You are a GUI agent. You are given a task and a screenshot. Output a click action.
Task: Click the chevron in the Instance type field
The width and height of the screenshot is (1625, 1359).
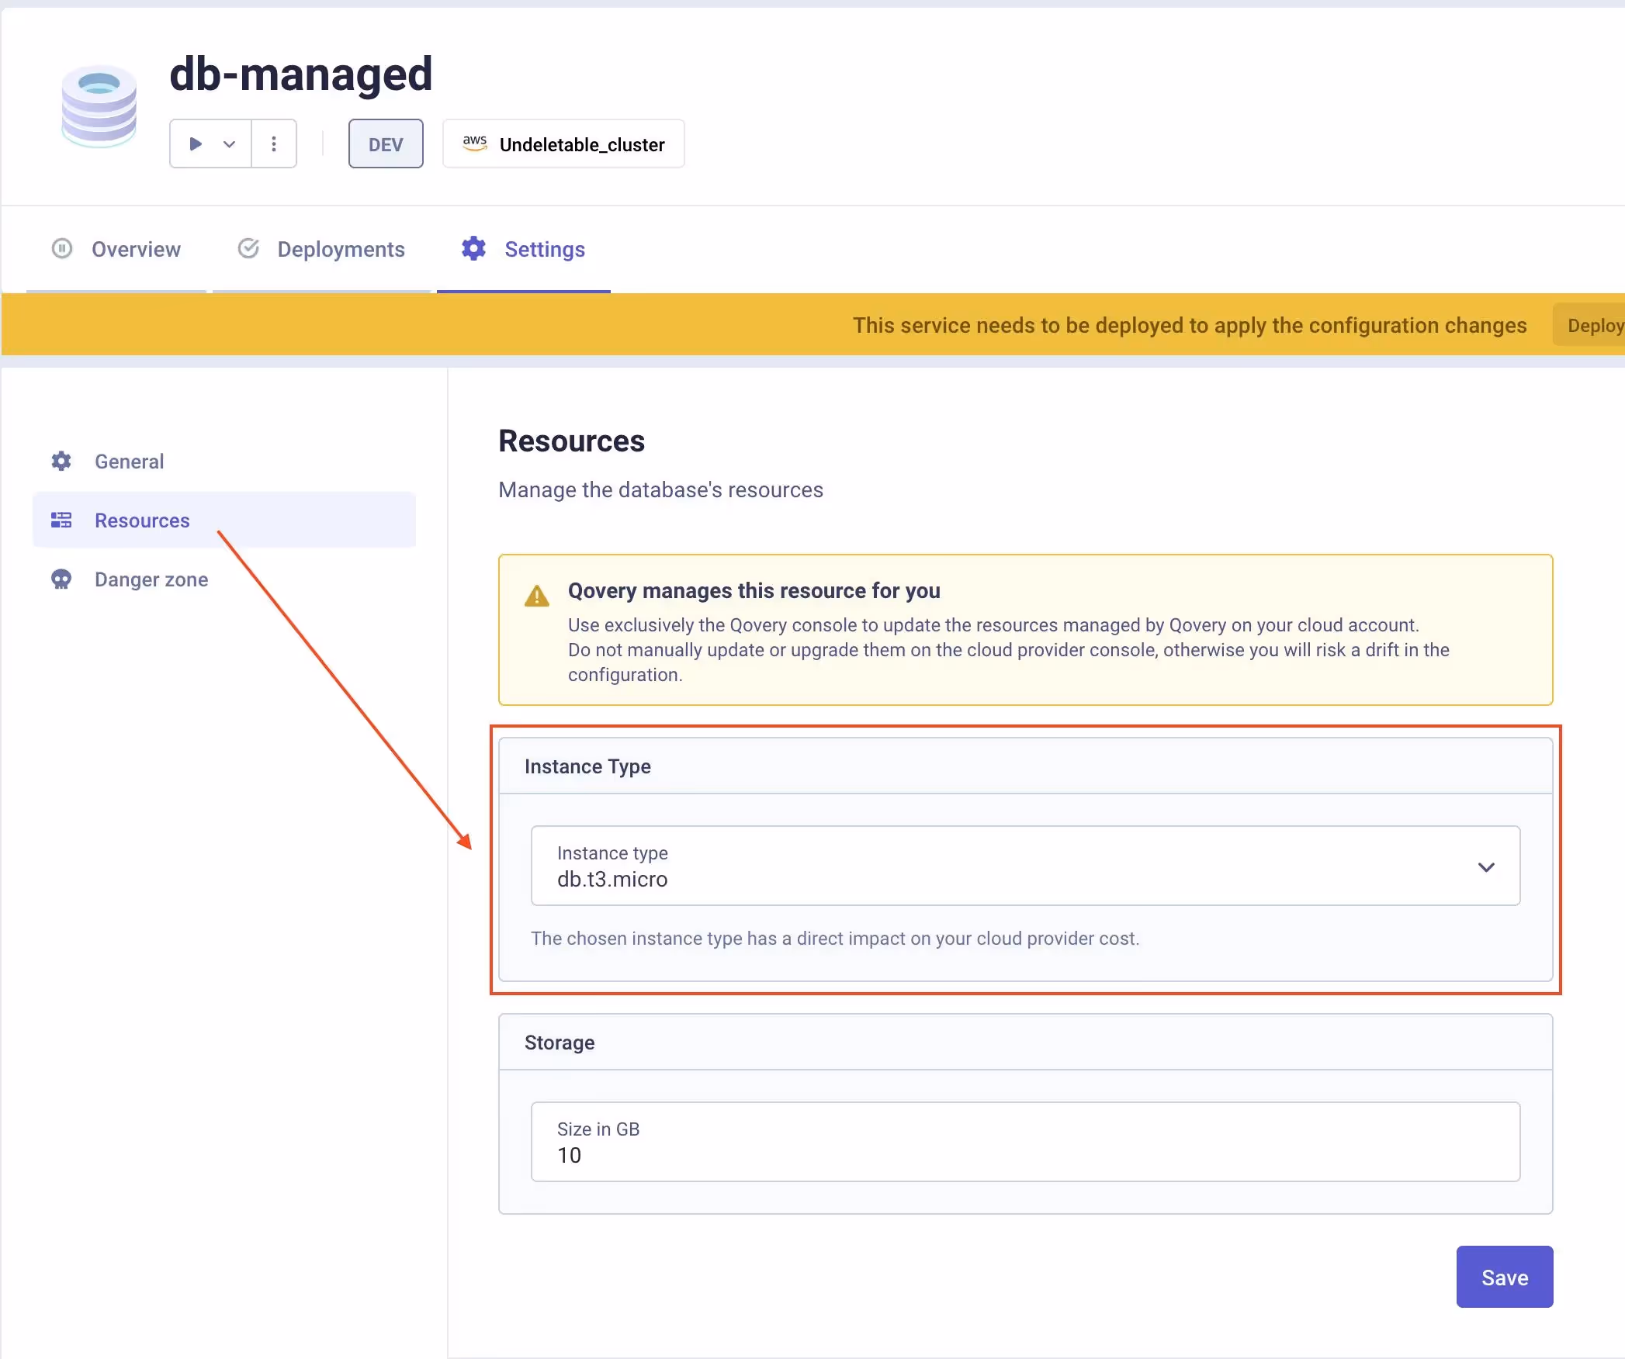click(1485, 867)
